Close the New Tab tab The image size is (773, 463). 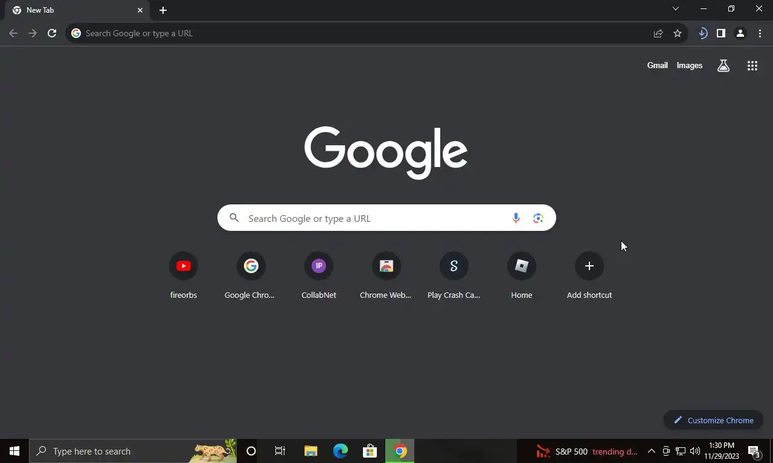[x=140, y=10]
